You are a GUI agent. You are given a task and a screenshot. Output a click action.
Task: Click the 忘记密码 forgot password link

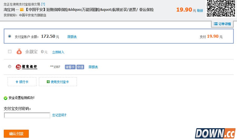point(59,115)
